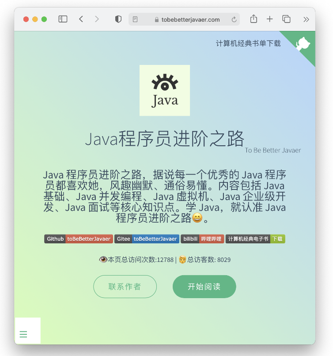Expand hidden toolbar items with double chevron
Image resolution: width=333 pixels, height=356 pixels.
[x=306, y=19]
